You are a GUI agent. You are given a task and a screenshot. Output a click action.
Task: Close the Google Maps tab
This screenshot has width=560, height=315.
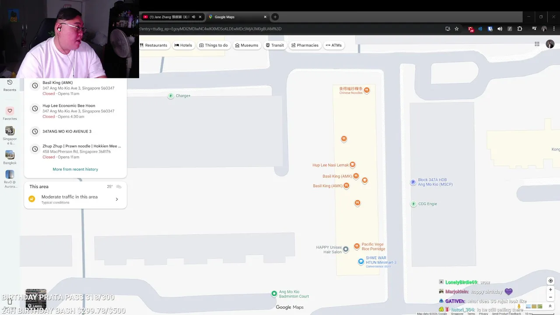point(265,17)
